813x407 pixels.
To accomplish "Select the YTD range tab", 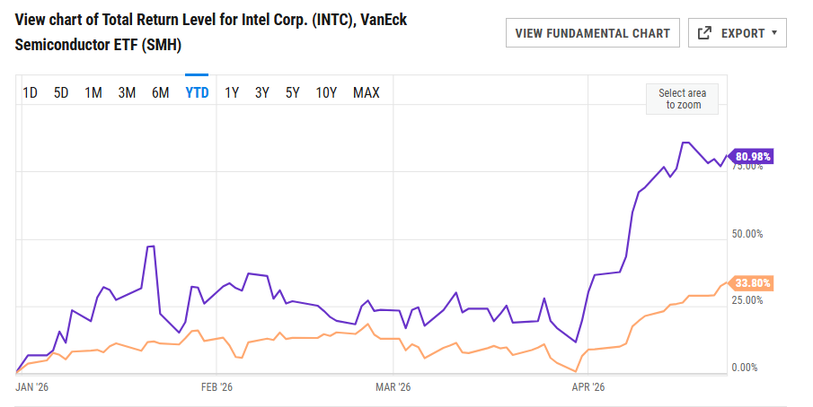I will (197, 92).
